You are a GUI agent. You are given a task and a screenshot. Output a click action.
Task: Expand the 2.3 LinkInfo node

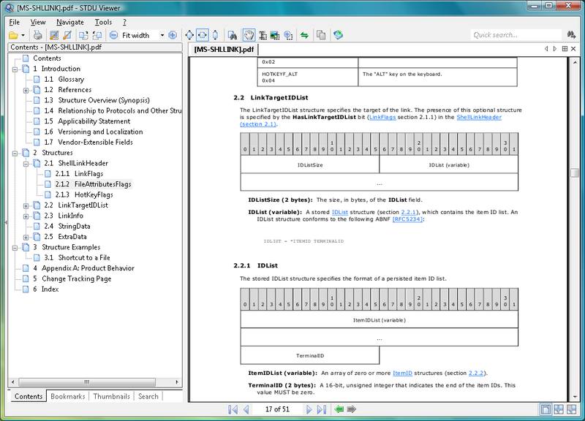26,216
